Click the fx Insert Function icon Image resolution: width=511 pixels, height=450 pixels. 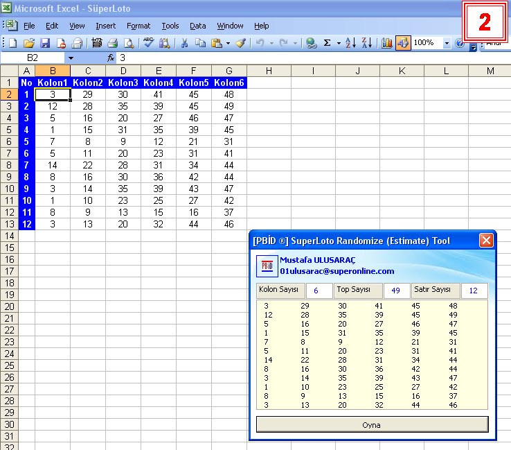(x=111, y=58)
